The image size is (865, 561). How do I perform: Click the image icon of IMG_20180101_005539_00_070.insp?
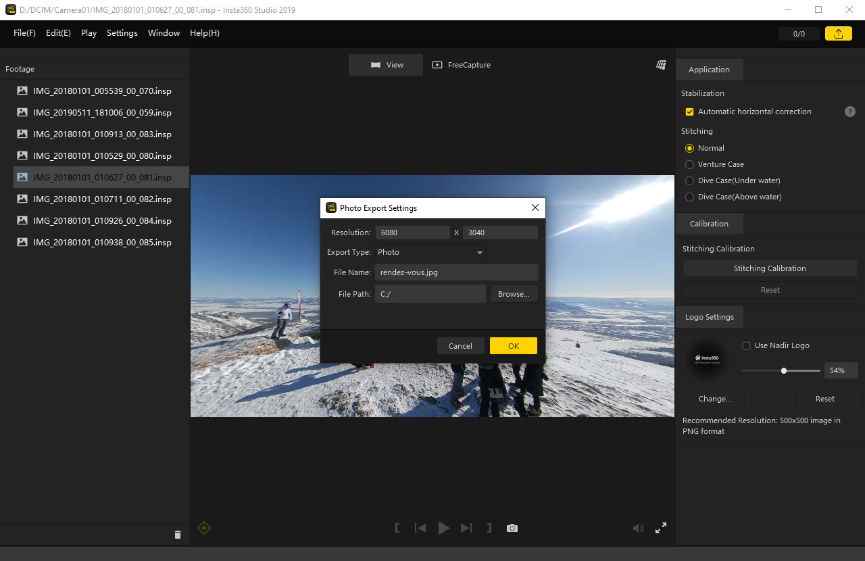coord(22,91)
